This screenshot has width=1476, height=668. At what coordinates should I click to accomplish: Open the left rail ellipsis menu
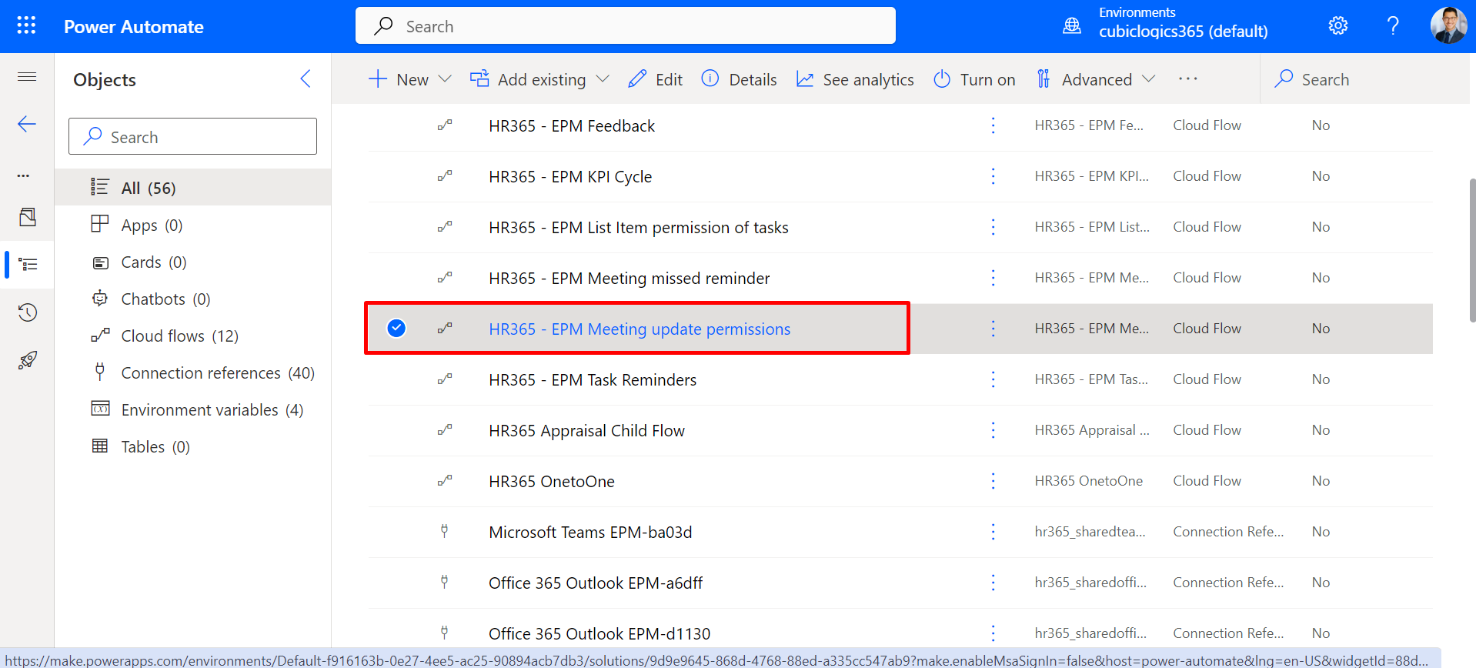point(24,175)
